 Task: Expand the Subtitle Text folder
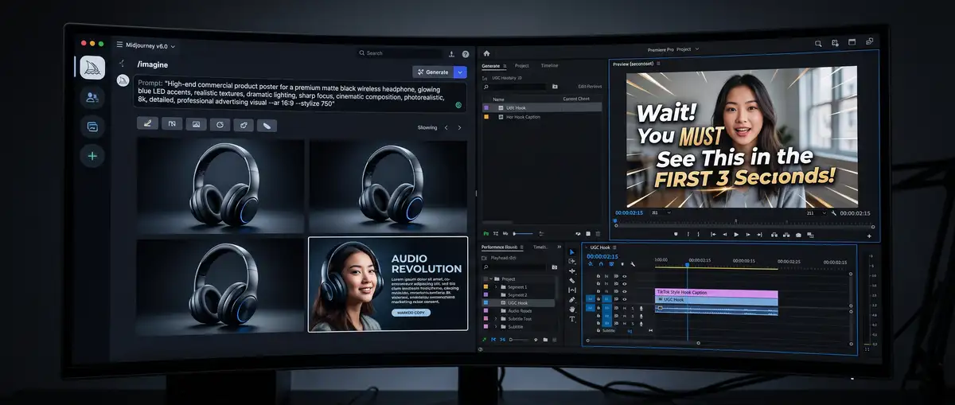(x=495, y=318)
